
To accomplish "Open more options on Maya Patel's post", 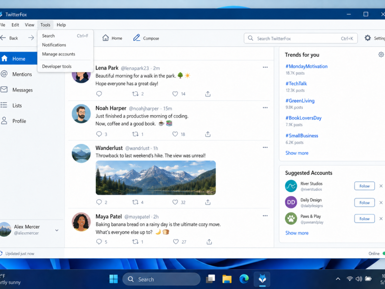I will [265, 215].
